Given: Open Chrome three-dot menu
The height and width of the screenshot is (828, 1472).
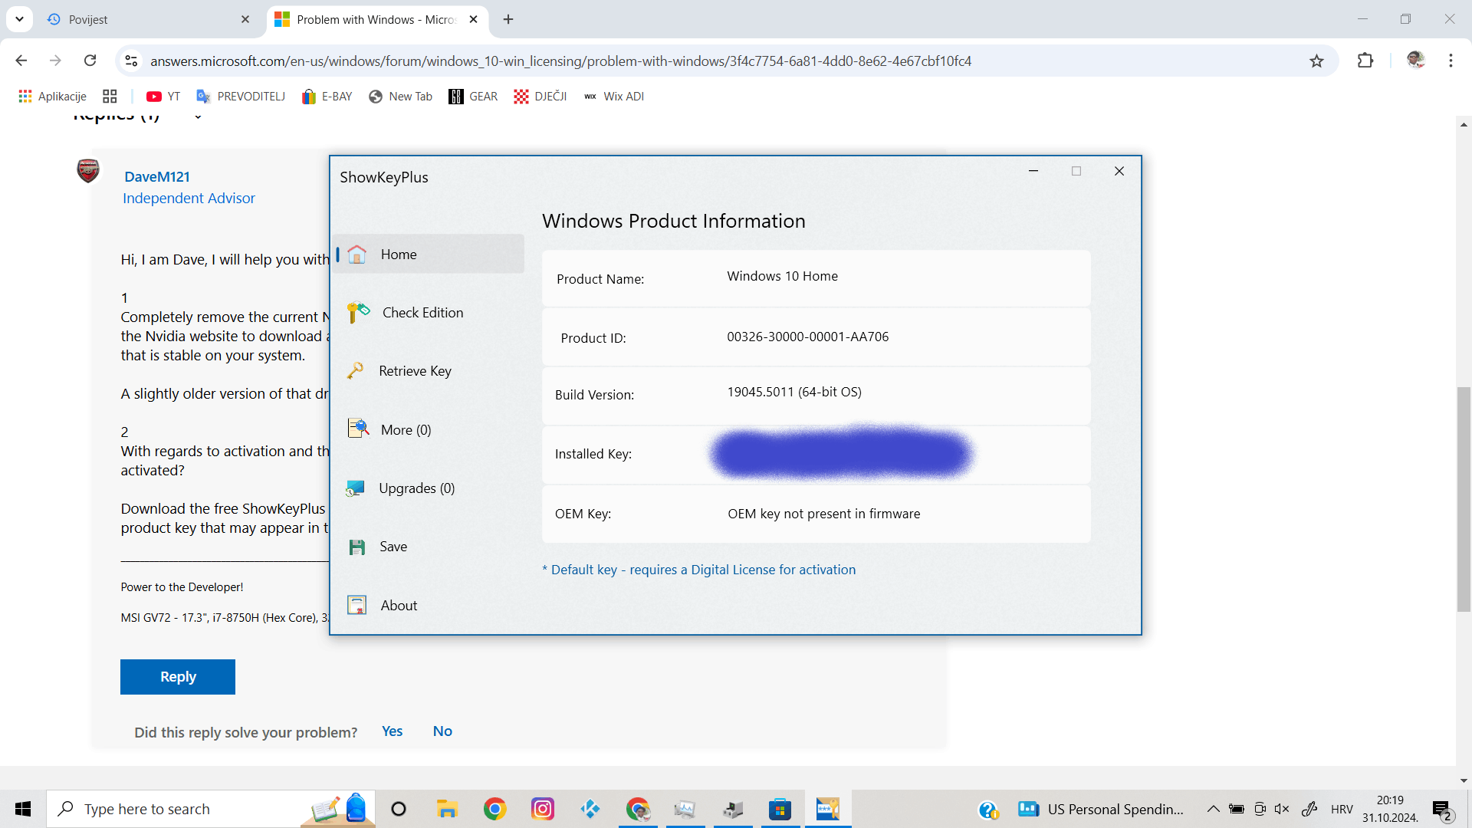Looking at the screenshot, I should 1451,61.
